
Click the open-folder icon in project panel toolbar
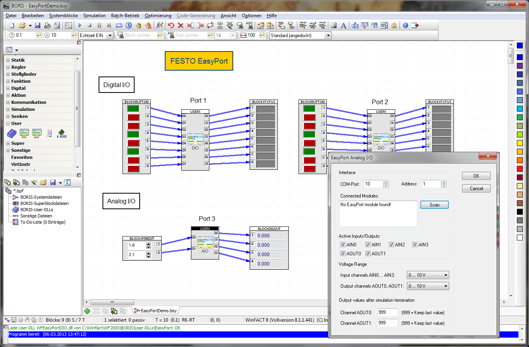(x=43, y=182)
